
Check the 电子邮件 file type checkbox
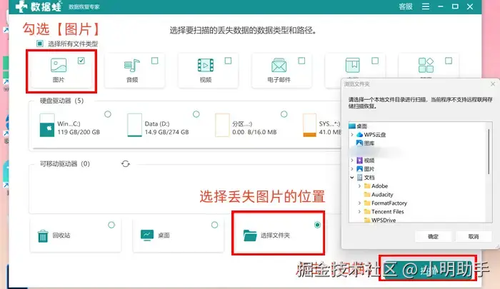301,61
